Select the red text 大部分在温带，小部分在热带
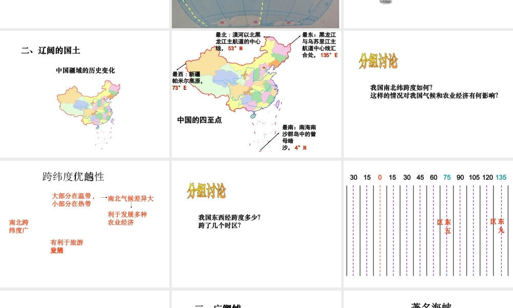This screenshot has height=308, width=513. [73, 200]
